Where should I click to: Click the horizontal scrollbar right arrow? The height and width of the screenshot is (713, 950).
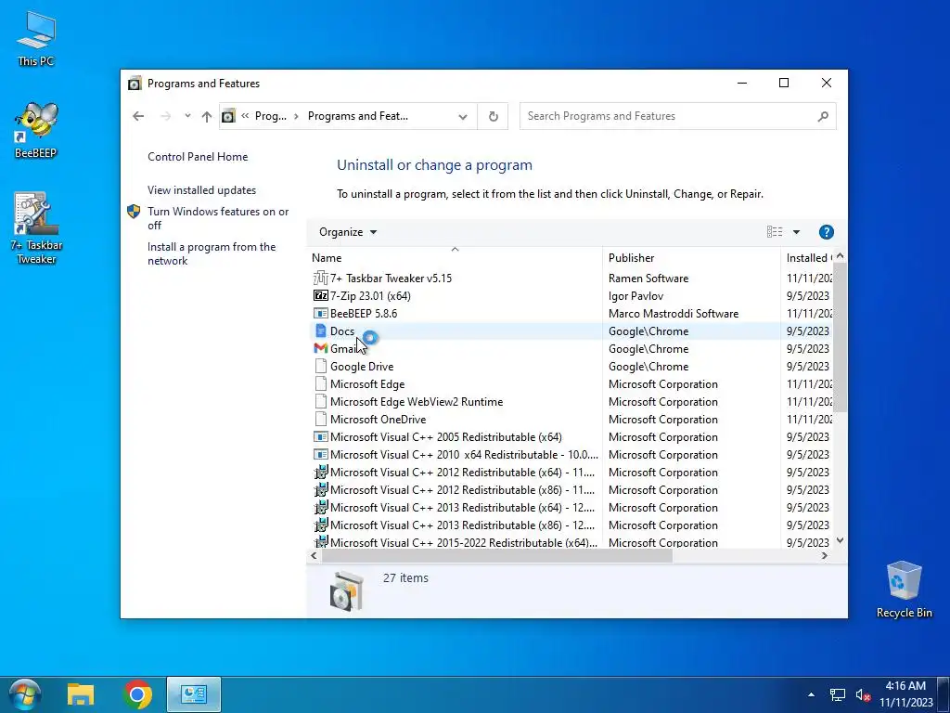824,555
